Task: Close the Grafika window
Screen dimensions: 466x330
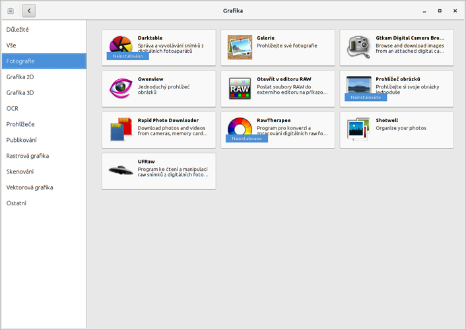Action: coord(455,11)
